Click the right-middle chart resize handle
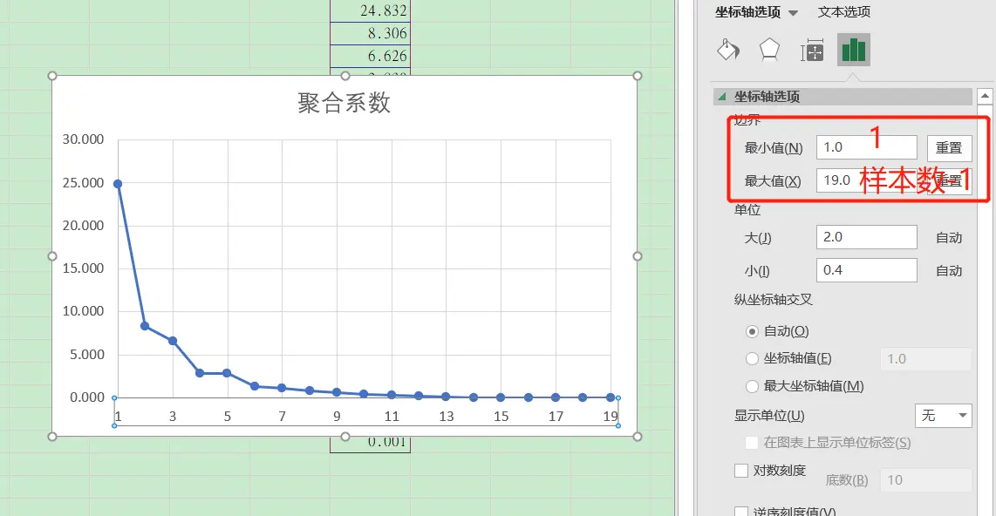996x516 pixels. [638, 256]
